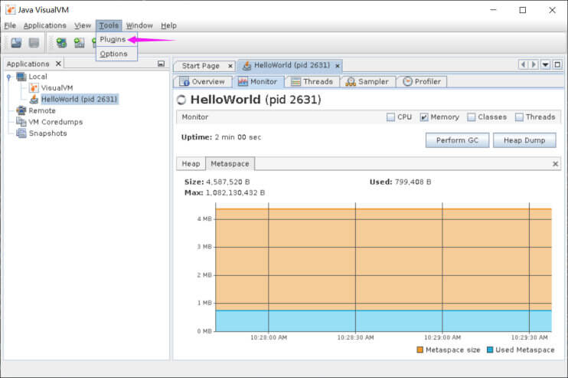Open the document list dropdown arrow
Screen dimensions: 568x378
[x=546, y=64]
